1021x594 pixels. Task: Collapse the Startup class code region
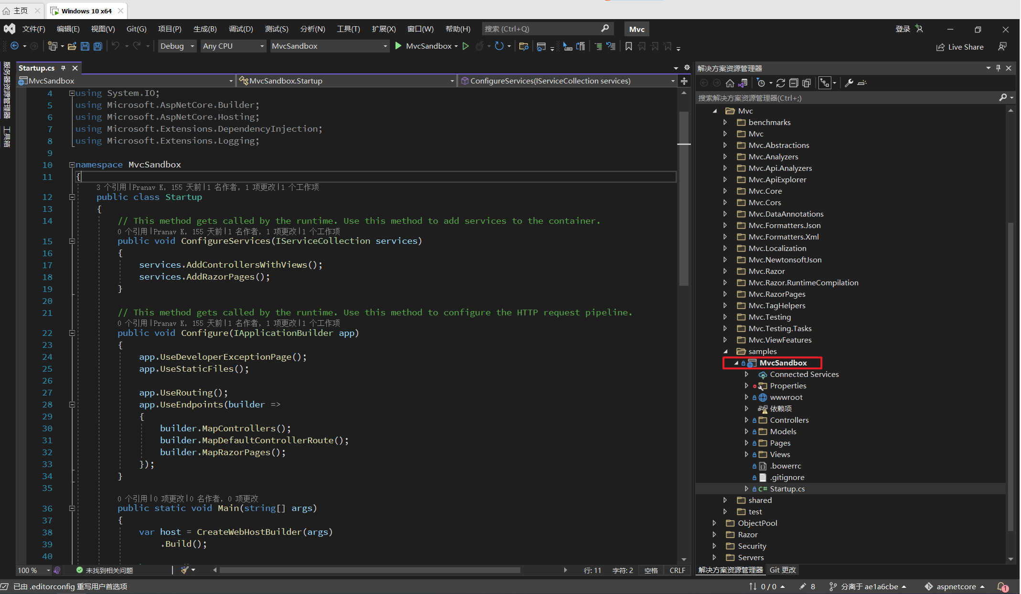click(x=72, y=197)
